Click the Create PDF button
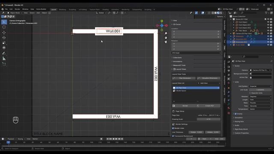The height and width of the screenshot is (154, 274). 208,106
